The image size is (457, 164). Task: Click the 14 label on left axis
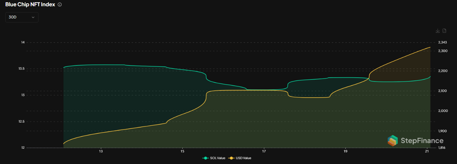click(23, 42)
